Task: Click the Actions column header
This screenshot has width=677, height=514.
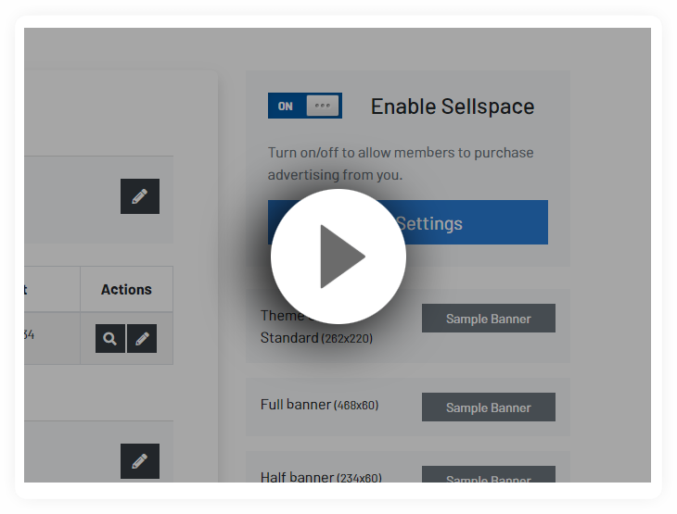Action: 126,290
